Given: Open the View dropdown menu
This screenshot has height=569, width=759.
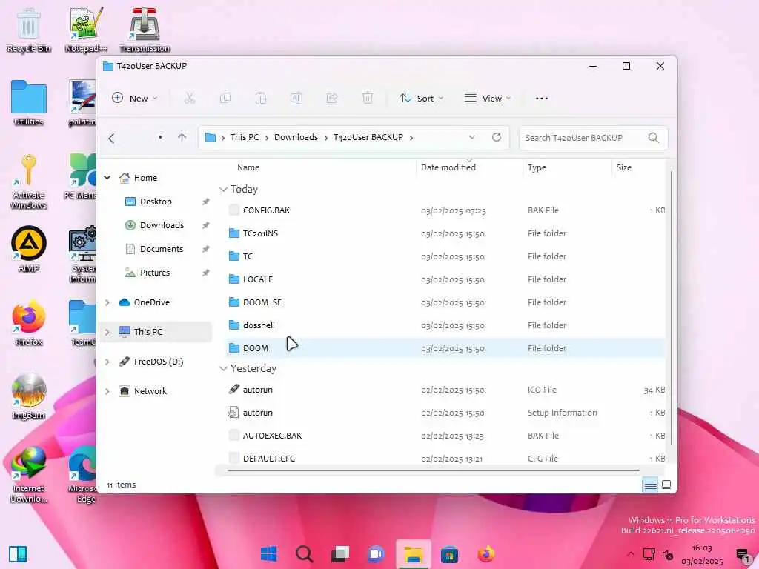Looking at the screenshot, I should tap(487, 99).
